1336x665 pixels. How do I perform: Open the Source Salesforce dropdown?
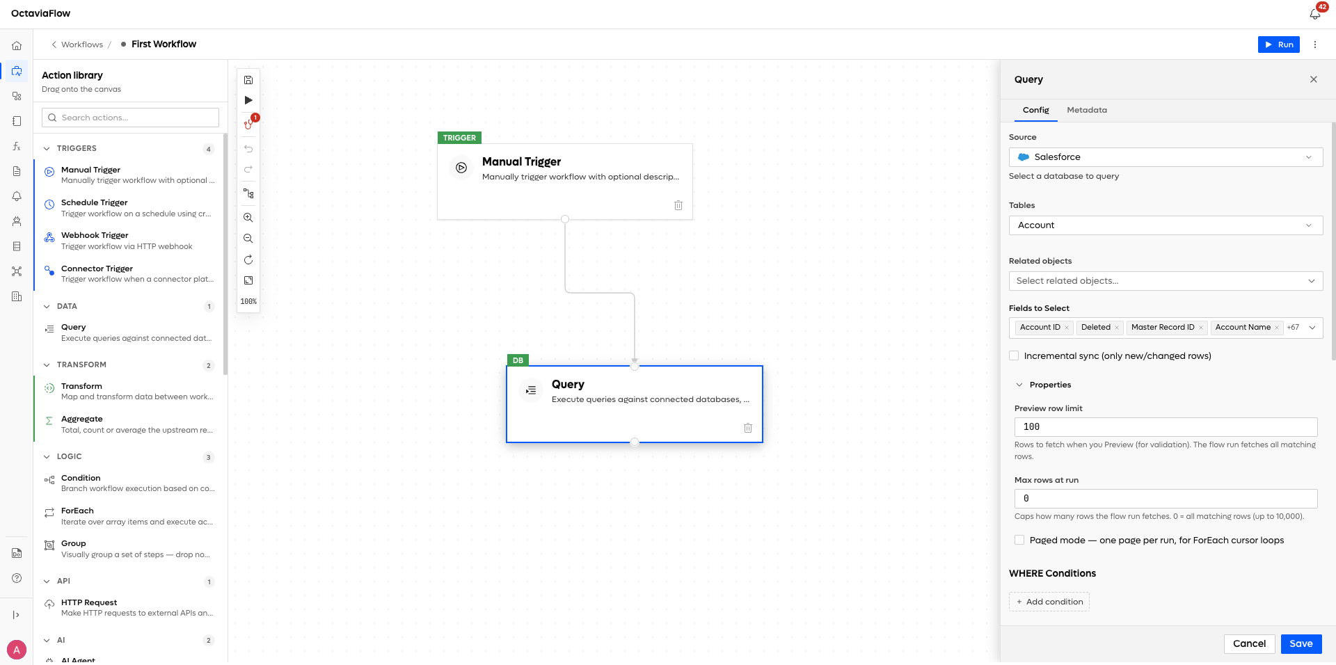(x=1166, y=157)
